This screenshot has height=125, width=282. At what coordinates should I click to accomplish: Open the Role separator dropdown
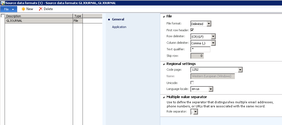coord(195,112)
